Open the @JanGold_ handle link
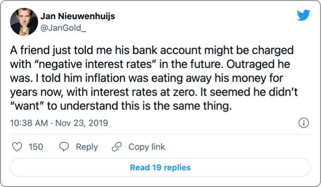 63,28
